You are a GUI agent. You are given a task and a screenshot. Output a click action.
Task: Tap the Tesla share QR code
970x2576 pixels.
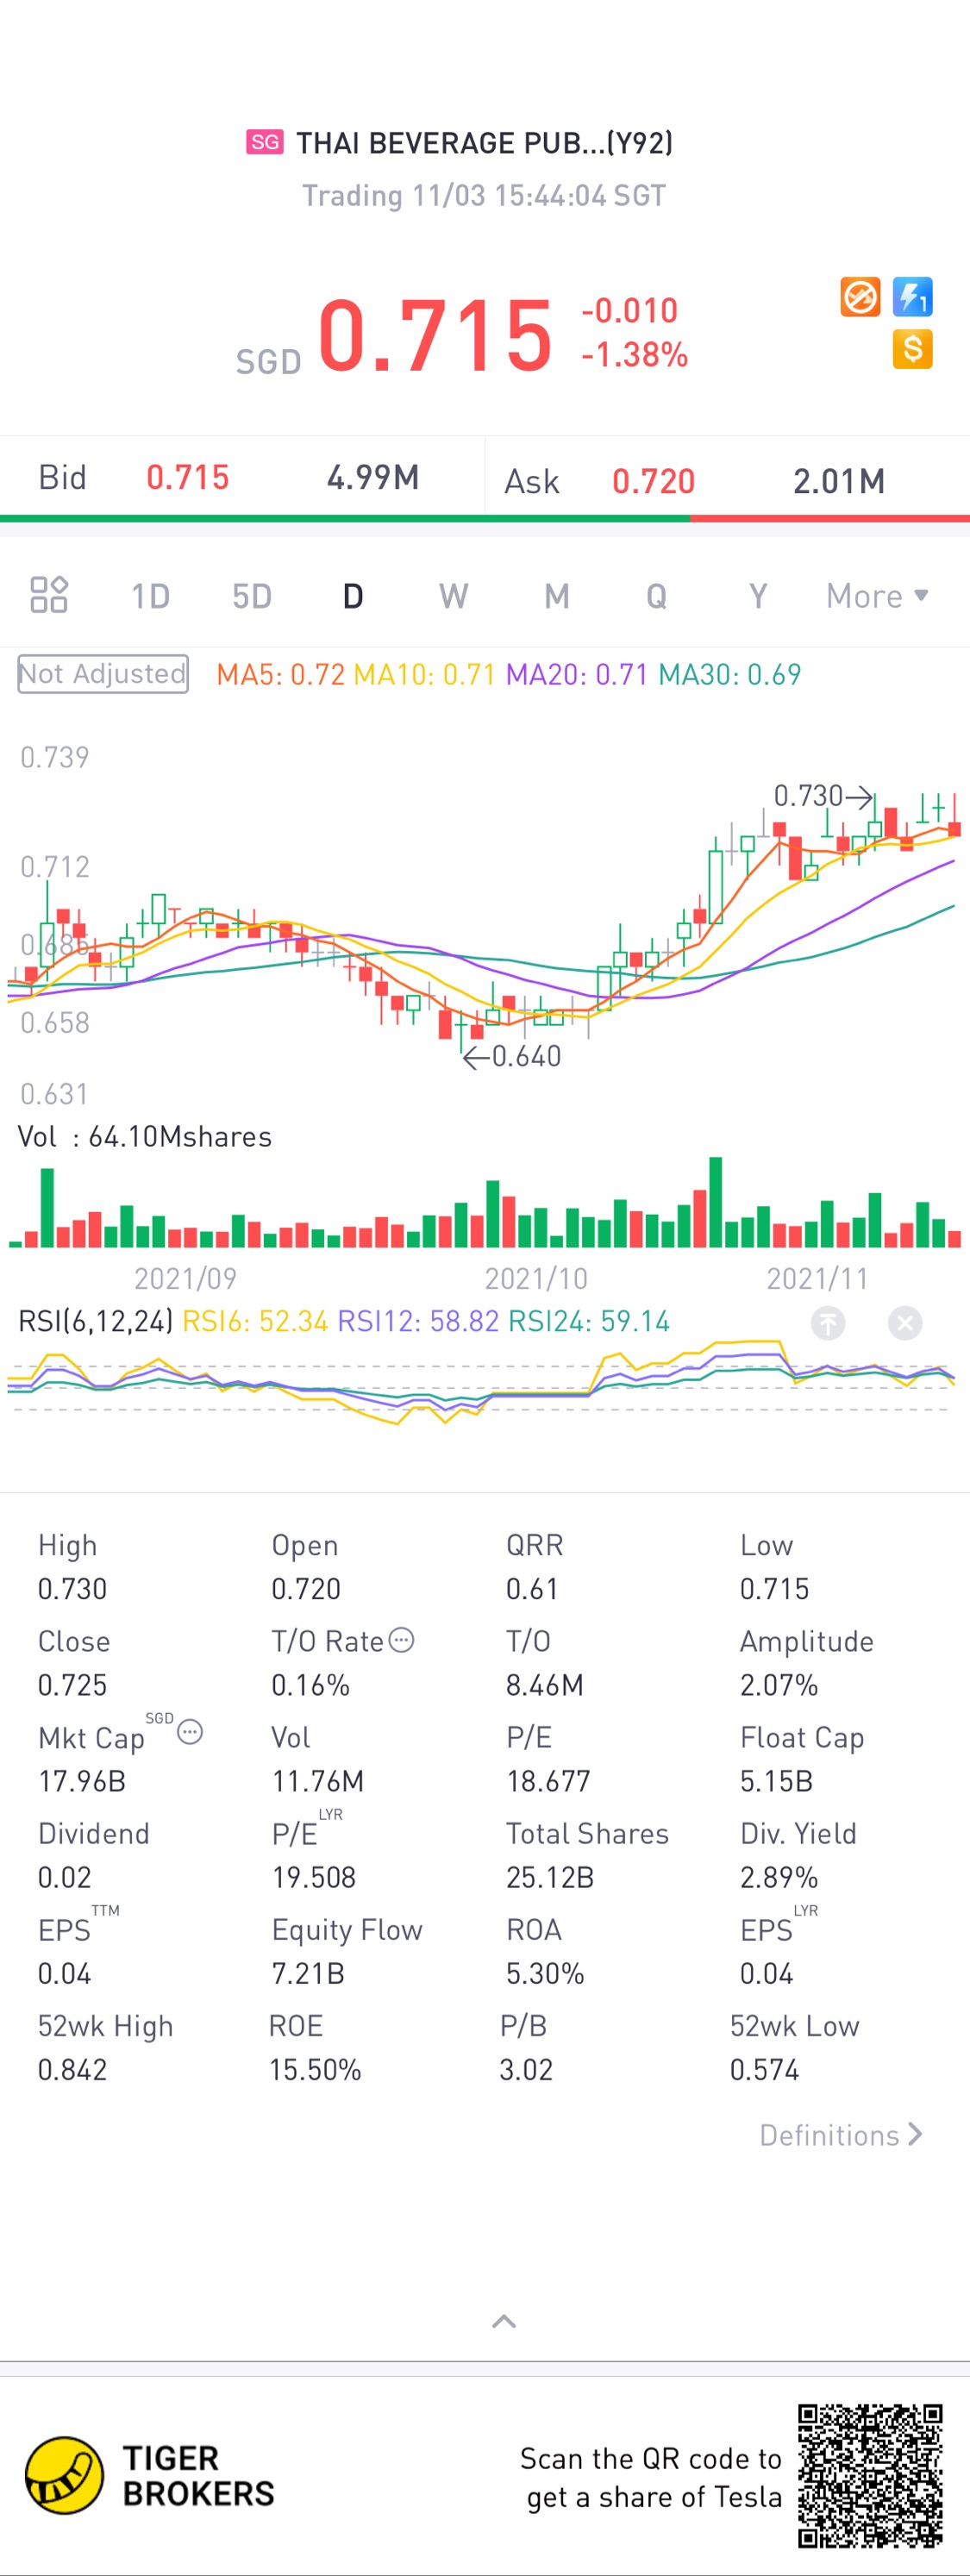[870, 2476]
